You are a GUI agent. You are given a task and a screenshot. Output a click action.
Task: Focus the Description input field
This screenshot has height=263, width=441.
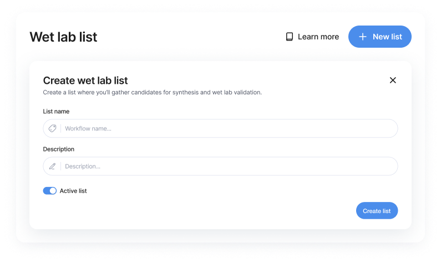point(227,166)
